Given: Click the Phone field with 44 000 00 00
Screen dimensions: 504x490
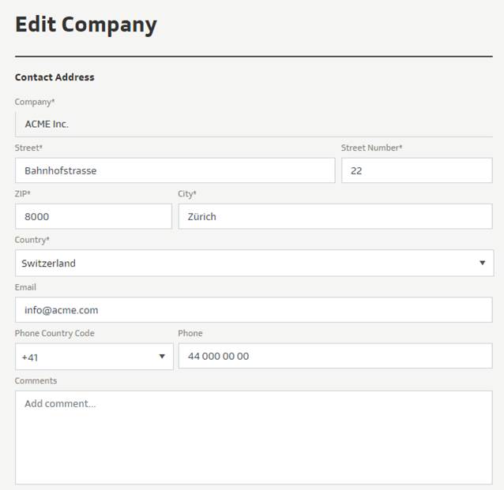Looking at the screenshot, I should point(335,356).
